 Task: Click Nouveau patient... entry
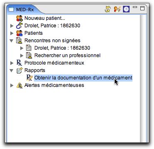point(45,18)
